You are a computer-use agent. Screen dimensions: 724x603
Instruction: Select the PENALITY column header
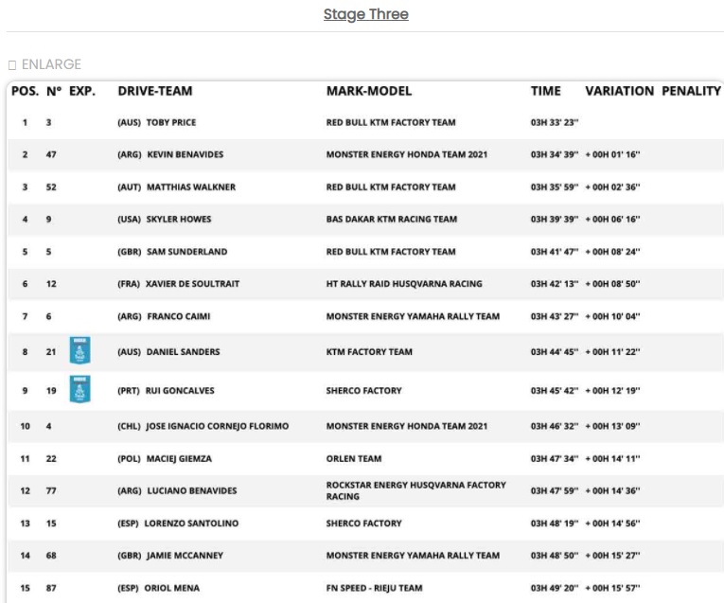[x=691, y=91]
